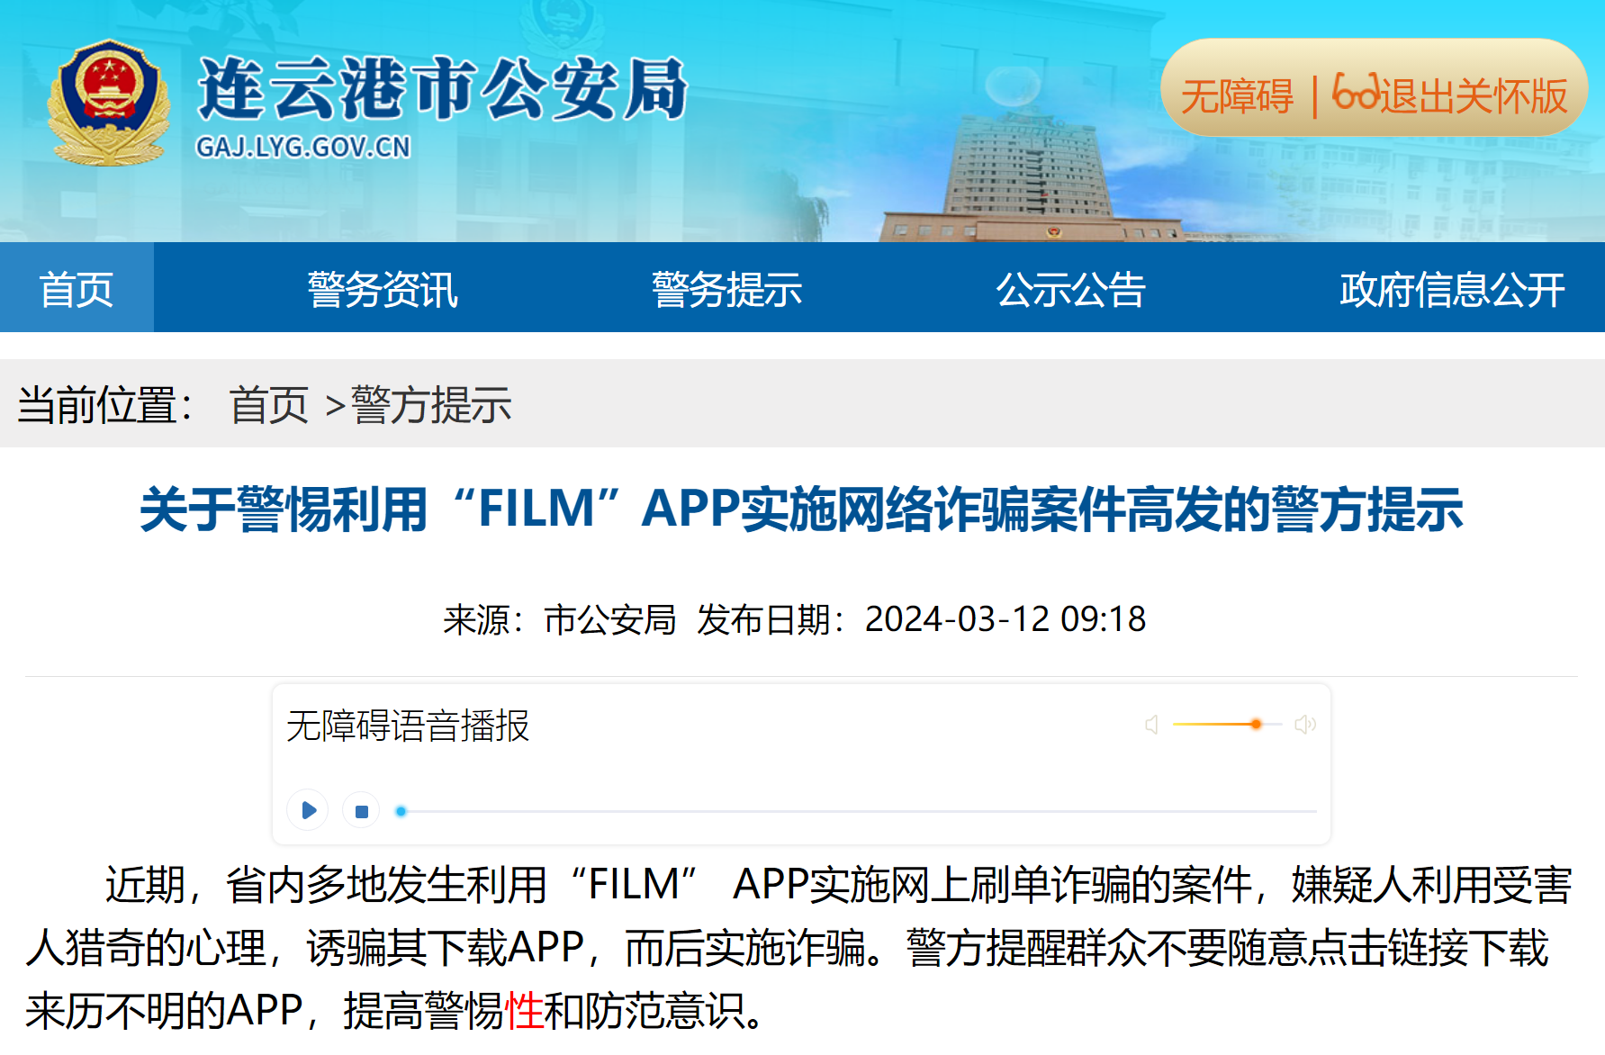
Task: Click the red highlighted character 性
Action: pyautogui.click(x=524, y=1010)
